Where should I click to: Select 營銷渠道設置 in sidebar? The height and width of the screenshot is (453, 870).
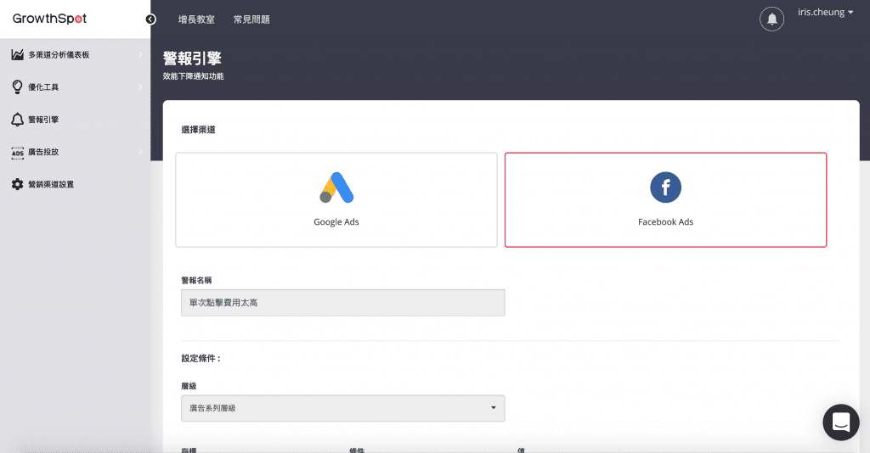click(51, 184)
